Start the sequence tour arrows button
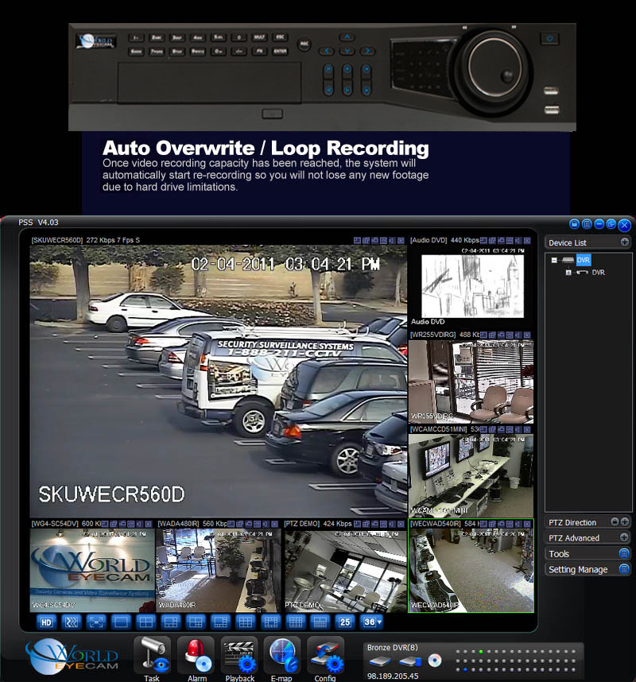 tap(72, 622)
